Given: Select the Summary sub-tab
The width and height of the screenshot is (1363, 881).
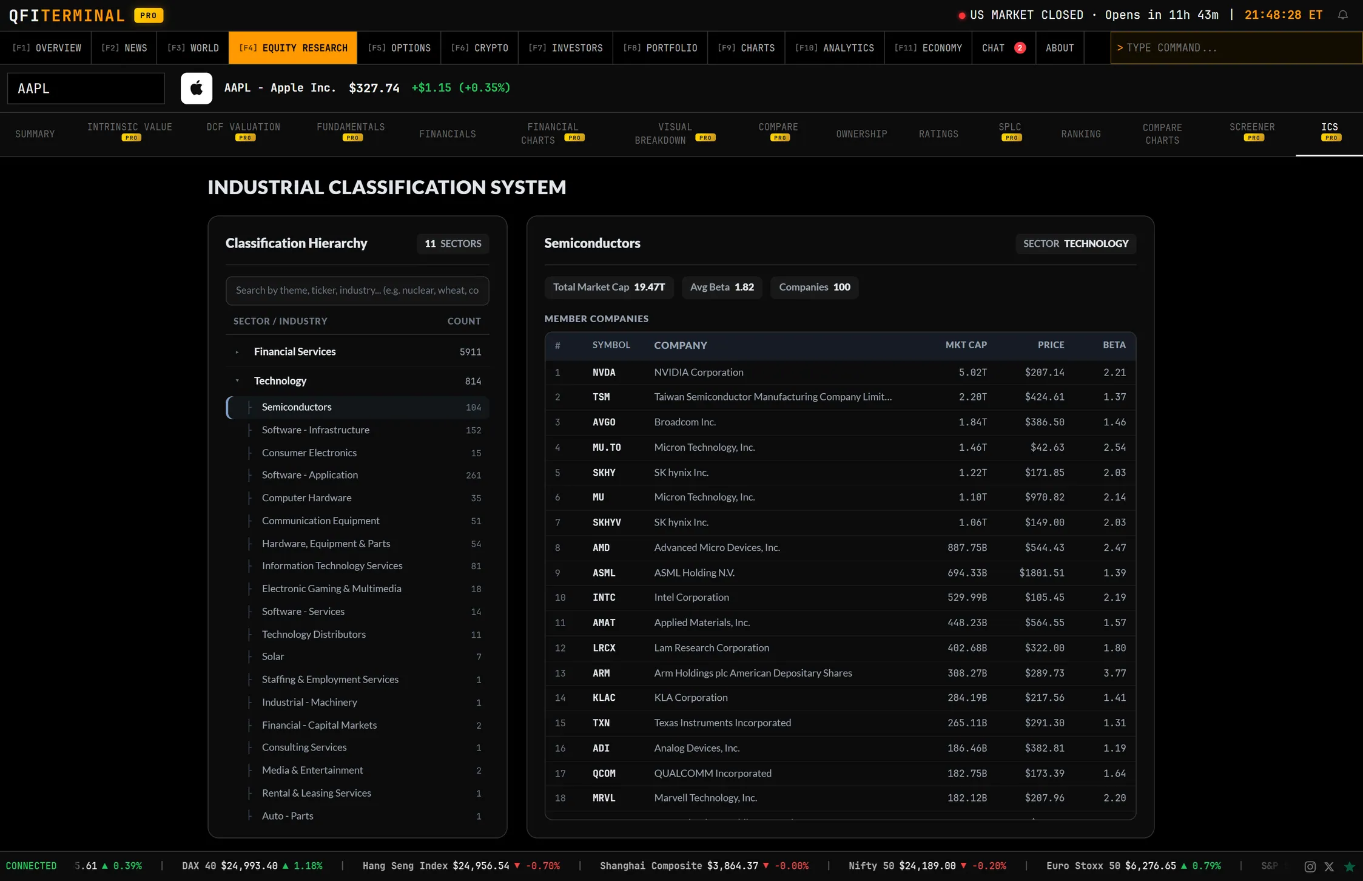Looking at the screenshot, I should pyautogui.click(x=35, y=134).
